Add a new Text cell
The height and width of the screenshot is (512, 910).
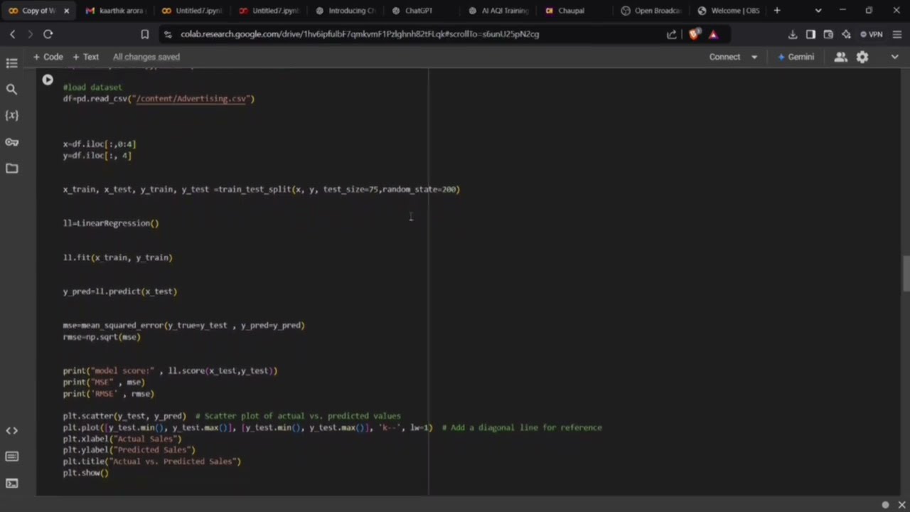(x=85, y=57)
